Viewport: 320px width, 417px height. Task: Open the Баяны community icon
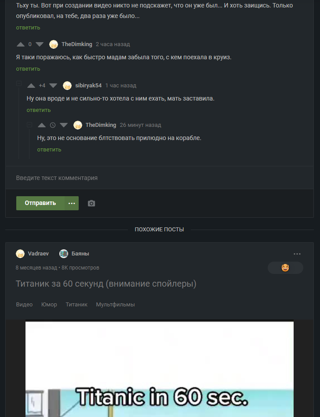64,254
